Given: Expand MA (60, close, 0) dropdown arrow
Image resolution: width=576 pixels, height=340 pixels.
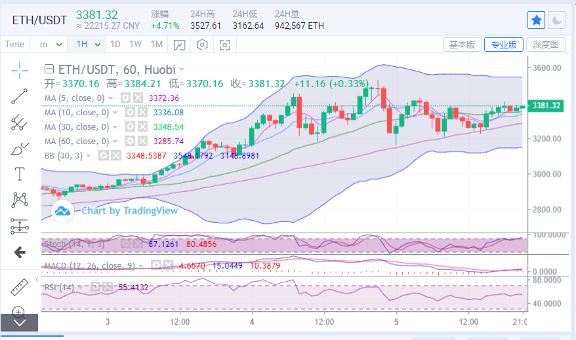Looking at the screenshot, I should (115, 142).
